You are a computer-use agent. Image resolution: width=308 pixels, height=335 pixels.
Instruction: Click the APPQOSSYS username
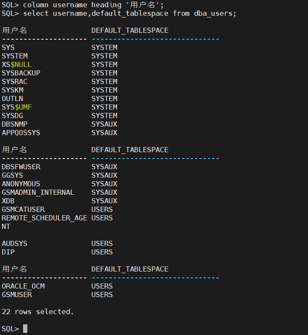[x=21, y=133]
